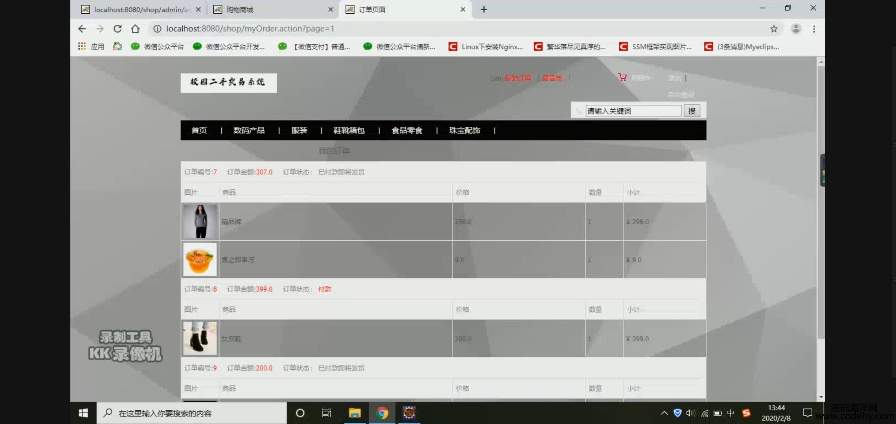Click the browser home icon

[x=135, y=29]
